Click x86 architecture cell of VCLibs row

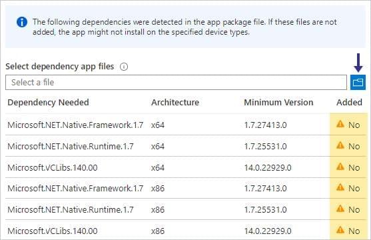158,231
